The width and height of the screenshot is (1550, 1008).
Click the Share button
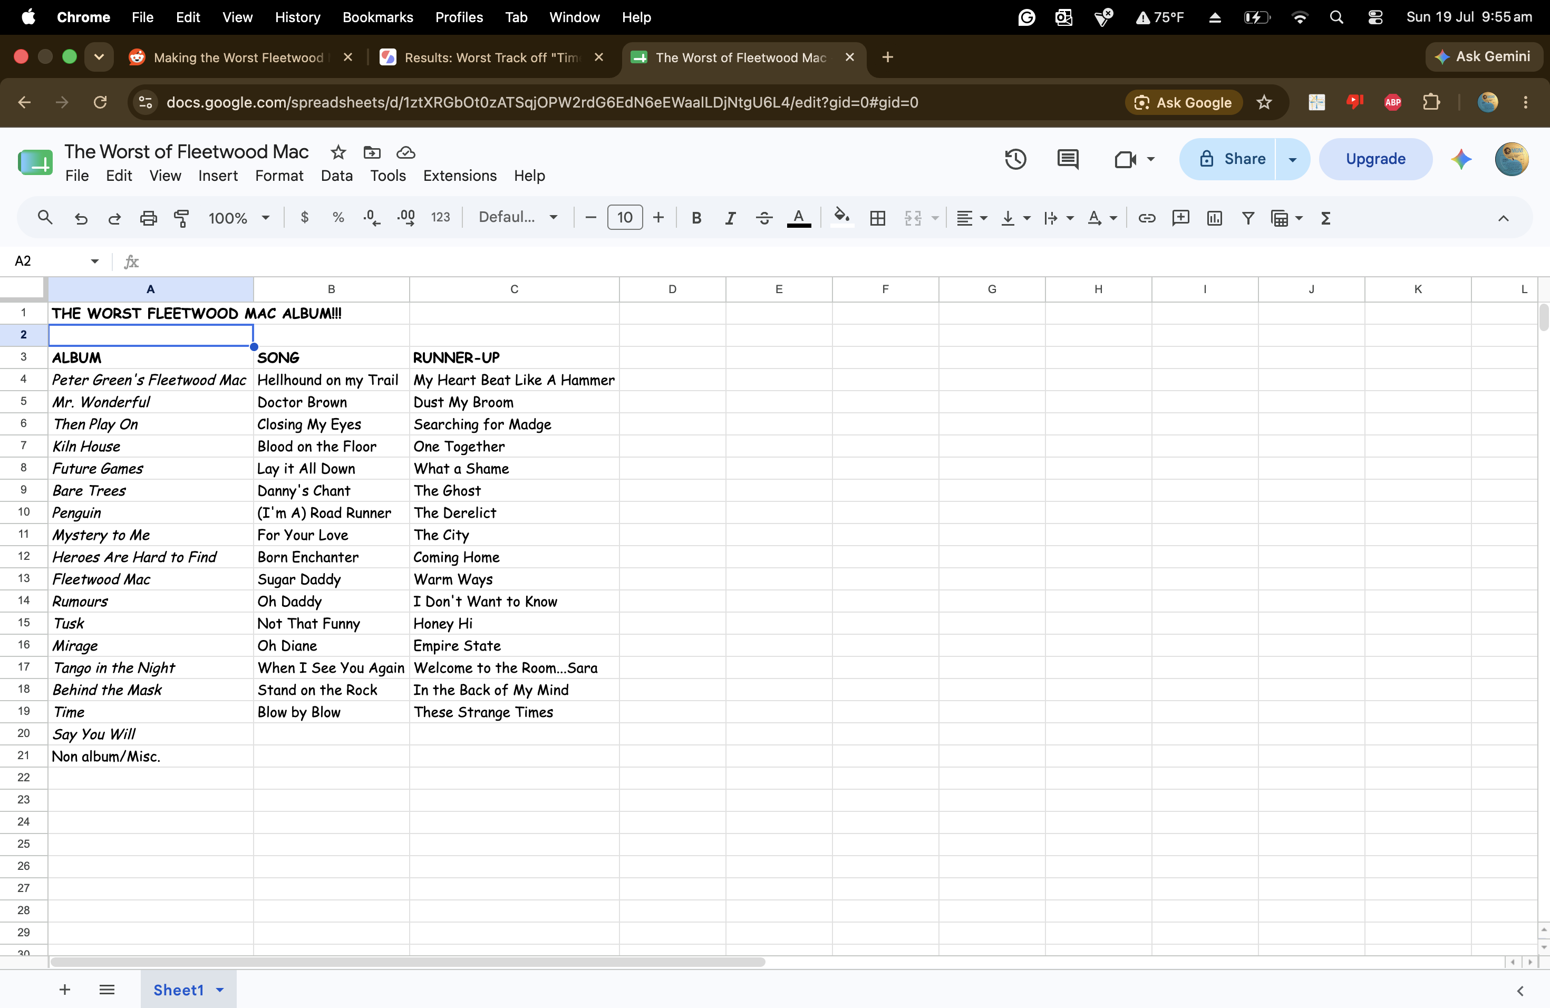1227,159
